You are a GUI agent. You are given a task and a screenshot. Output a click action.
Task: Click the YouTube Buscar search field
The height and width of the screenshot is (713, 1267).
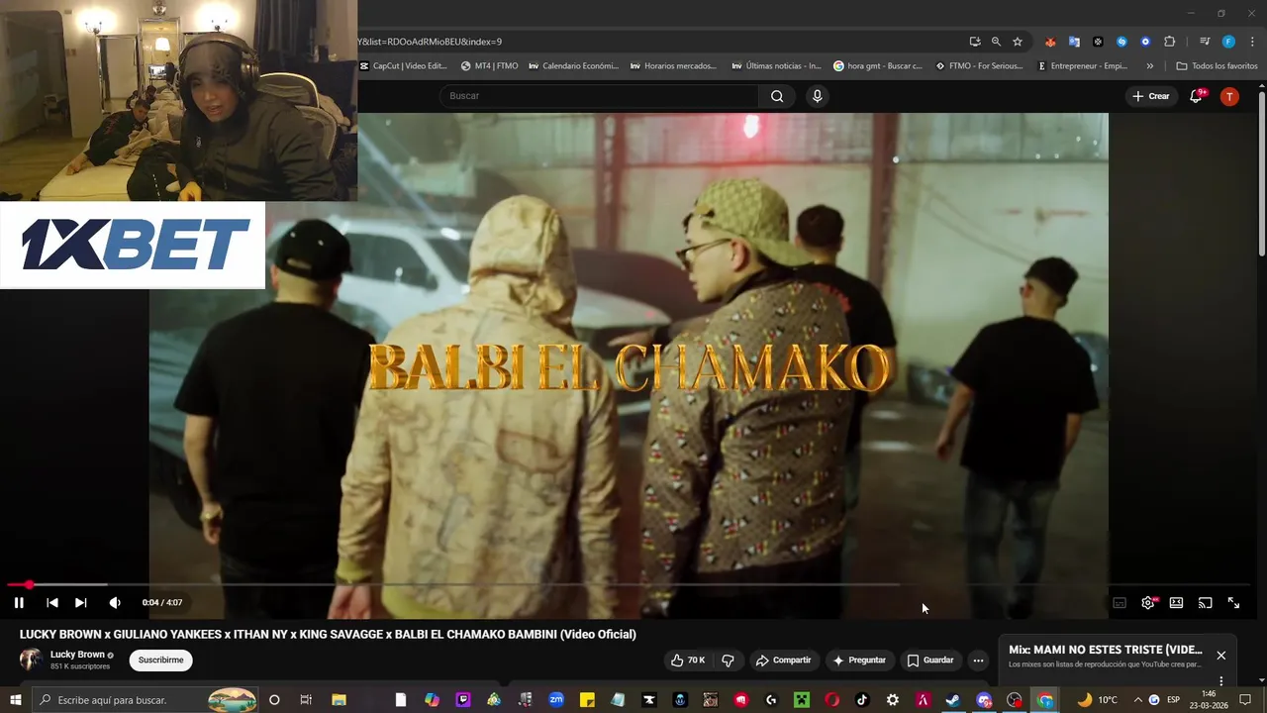pos(600,96)
